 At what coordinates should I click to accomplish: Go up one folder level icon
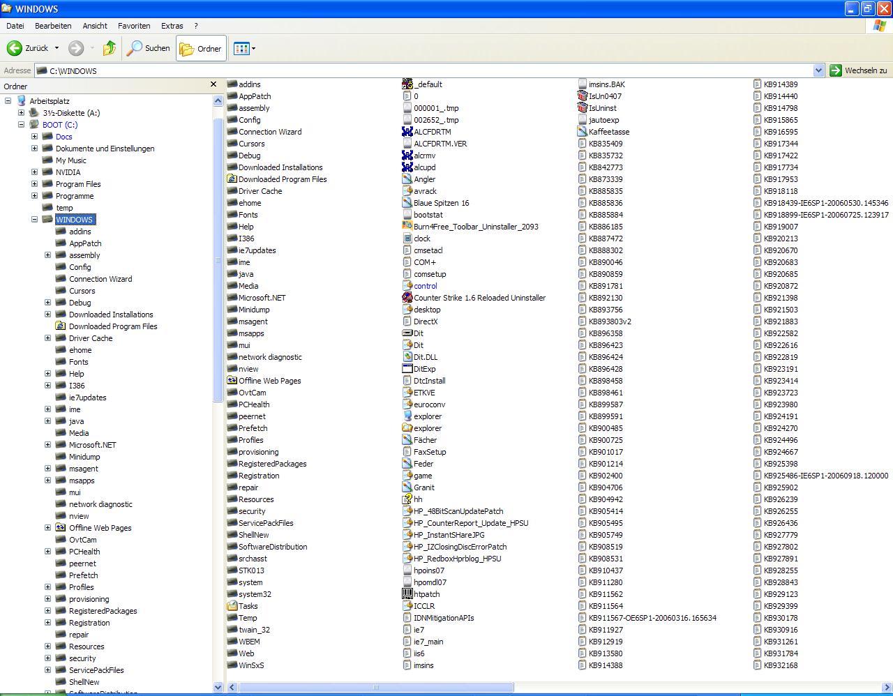pyautogui.click(x=110, y=48)
